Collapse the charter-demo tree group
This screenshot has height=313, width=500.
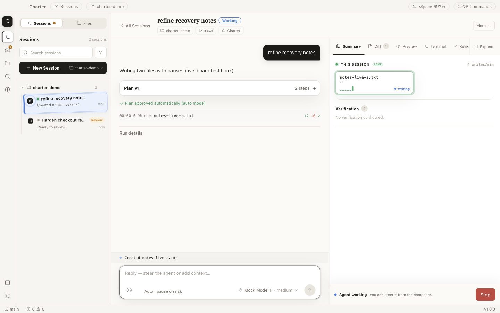coord(23,88)
